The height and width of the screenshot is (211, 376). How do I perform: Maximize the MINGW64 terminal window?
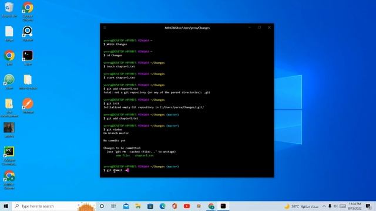tap(259, 28)
